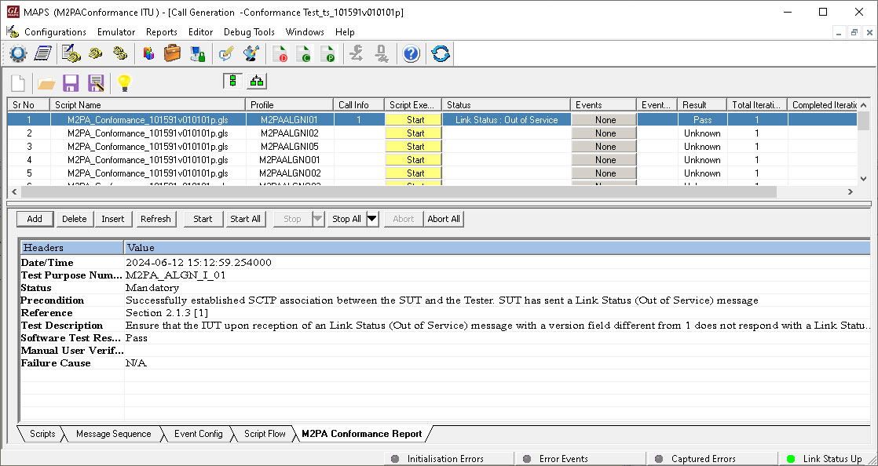The image size is (878, 466).
Task: Click the Link Status Up indicator
Action: [825, 459]
